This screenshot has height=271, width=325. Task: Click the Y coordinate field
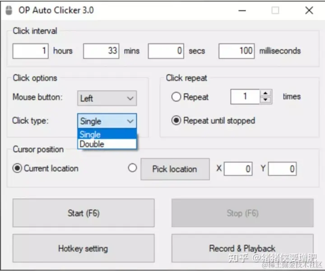point(282,169)
